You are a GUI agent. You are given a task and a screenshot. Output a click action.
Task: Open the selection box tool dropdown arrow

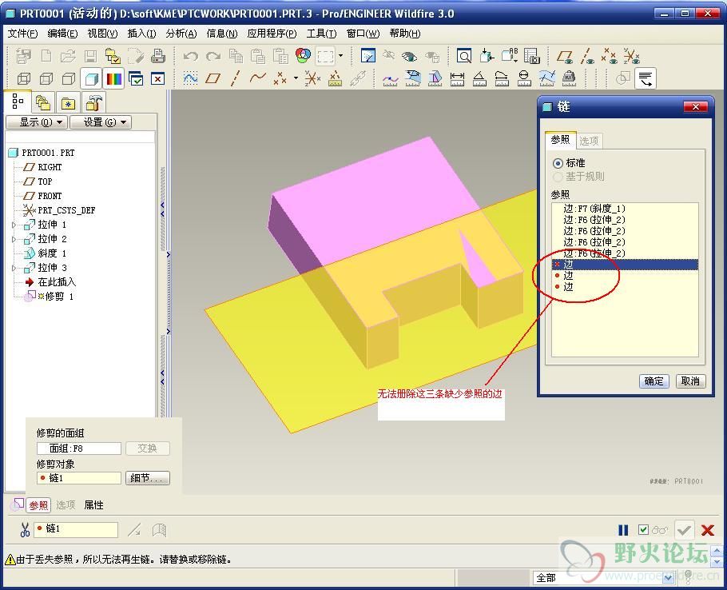click(x=341, y=56)
